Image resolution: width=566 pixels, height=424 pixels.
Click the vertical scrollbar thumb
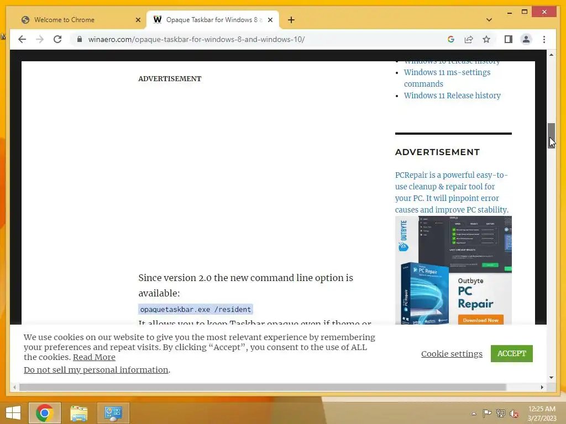[x=551, y=136]
